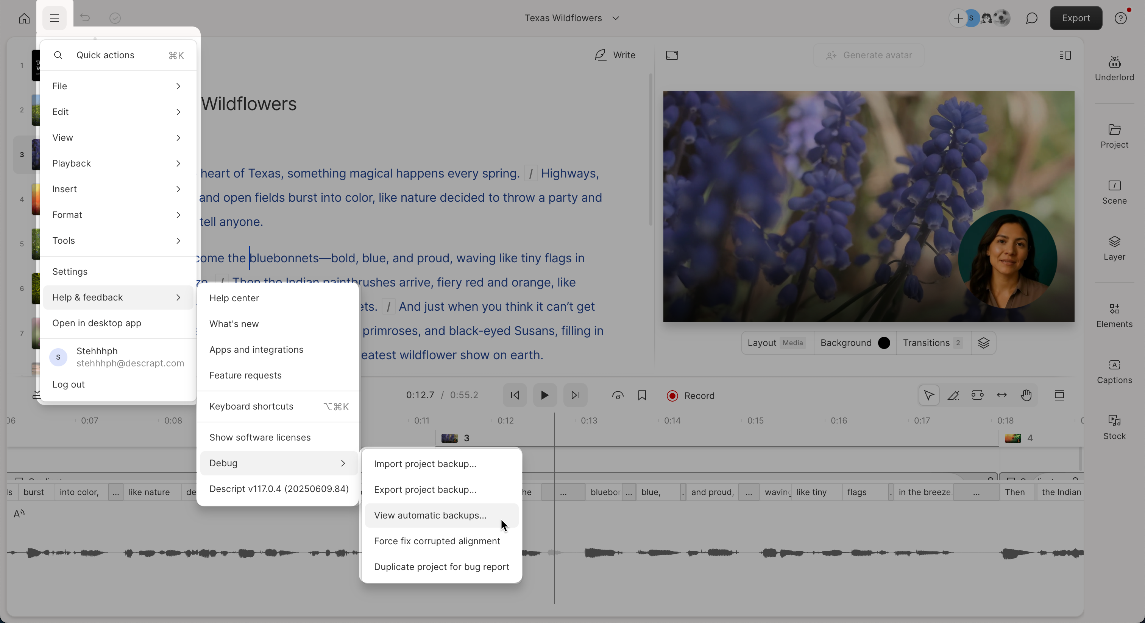This screenshot has width=1145, height=623.
Task: Select the range tool in timeline
Action: pyautogui.click(x=977, y=395)
